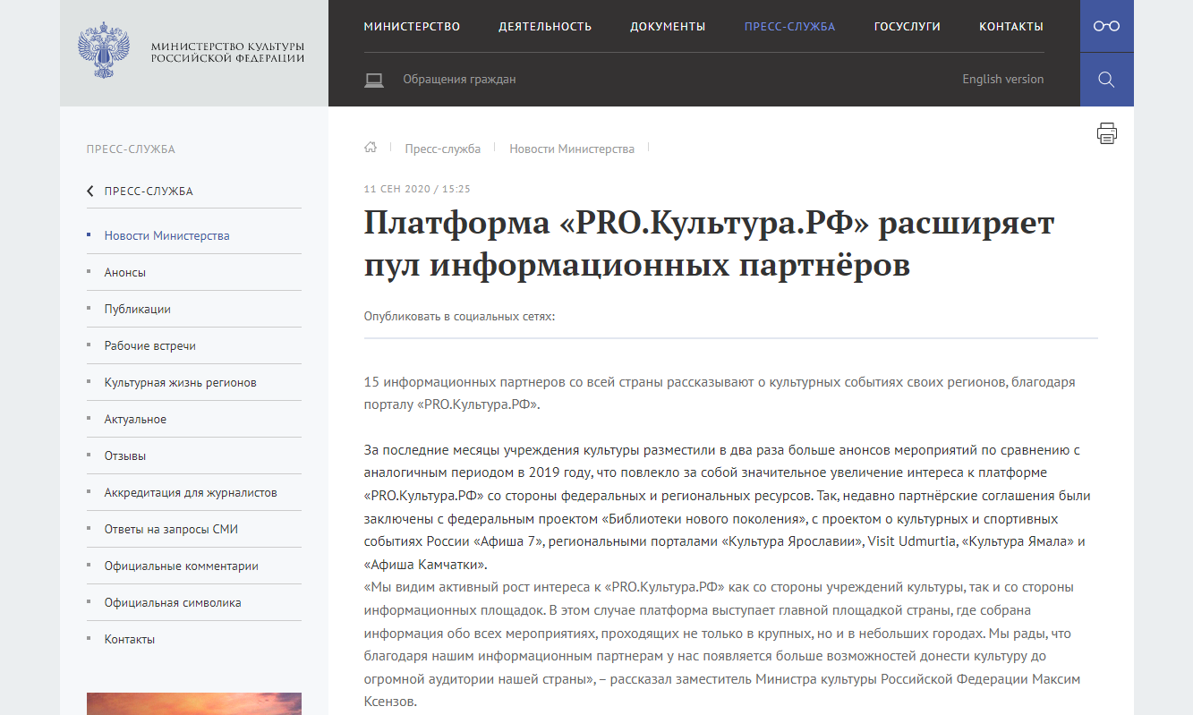This screenshot has height=715, width=1193.
Task: Go to home via breadcrumb house icon
Action: (x=371, y=148)
